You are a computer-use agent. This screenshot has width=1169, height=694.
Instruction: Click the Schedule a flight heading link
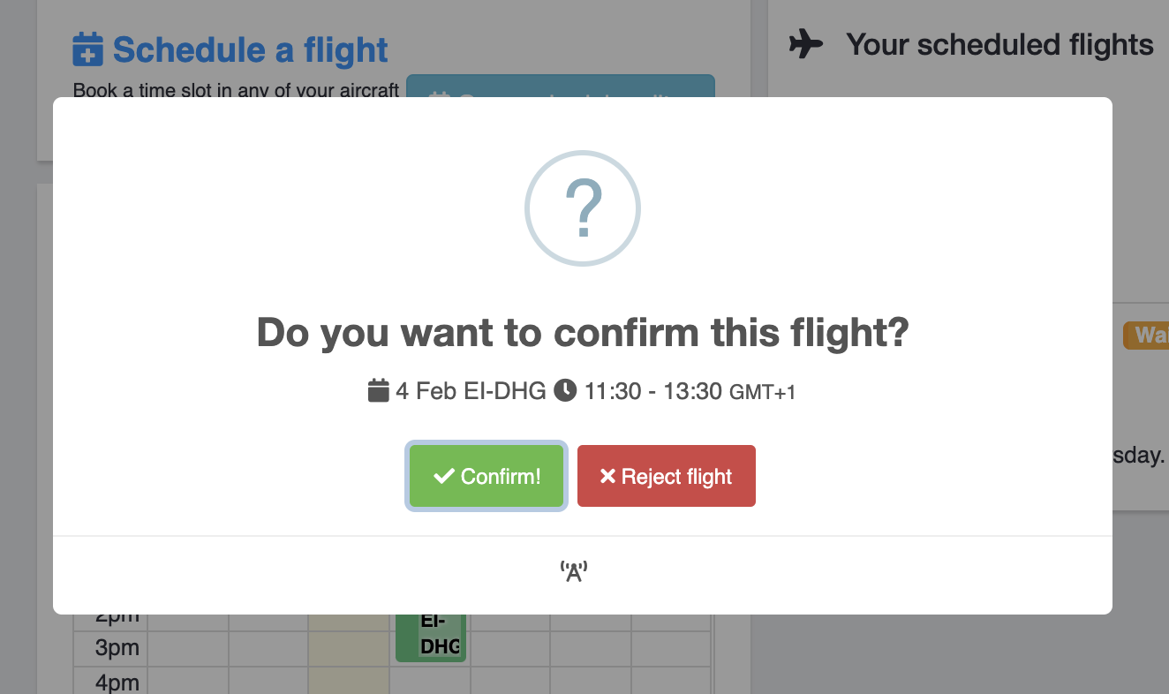[x=250, y=50]
